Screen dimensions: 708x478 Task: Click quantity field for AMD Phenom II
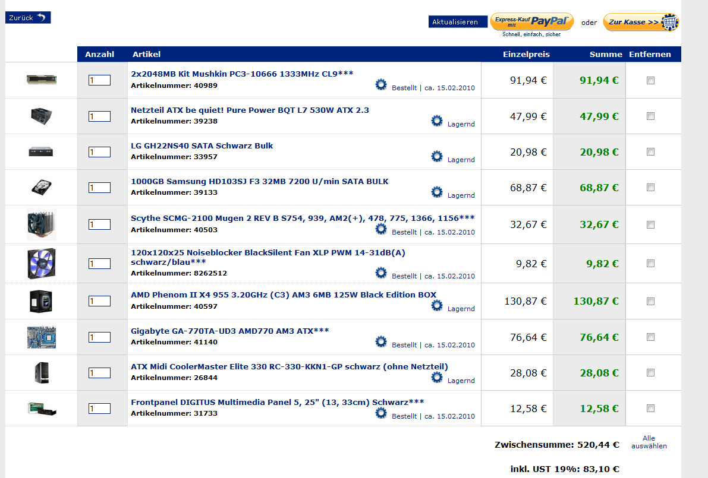[x=99, y=301]
